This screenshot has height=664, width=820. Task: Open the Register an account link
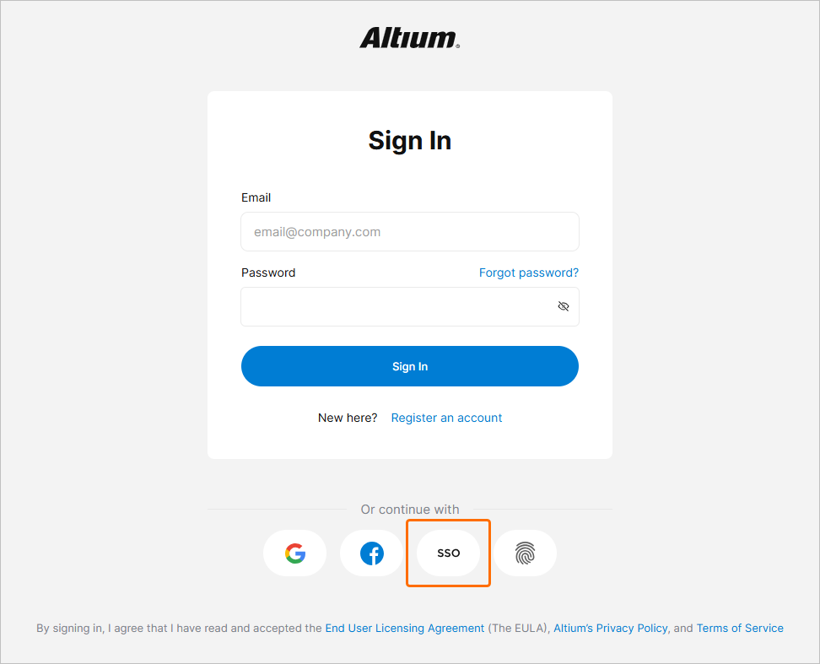tap(446, 418)
